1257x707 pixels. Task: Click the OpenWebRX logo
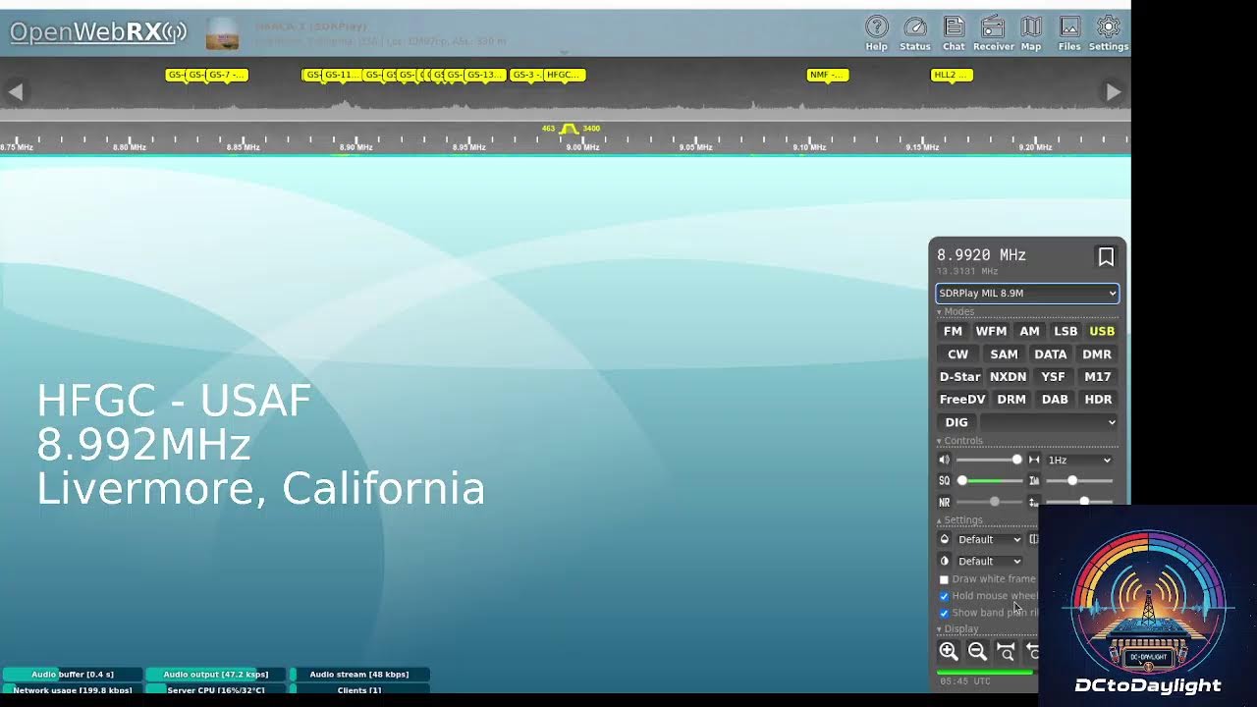pyautogui.click(x=98, y=32)
